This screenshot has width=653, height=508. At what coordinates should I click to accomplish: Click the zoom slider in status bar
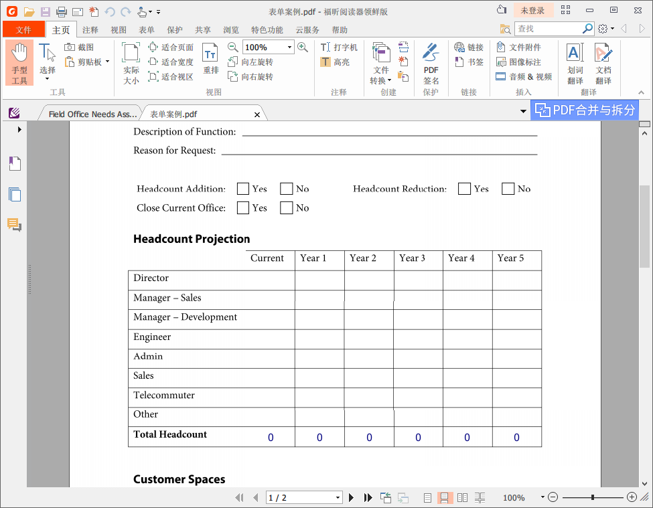coord(592,497)
